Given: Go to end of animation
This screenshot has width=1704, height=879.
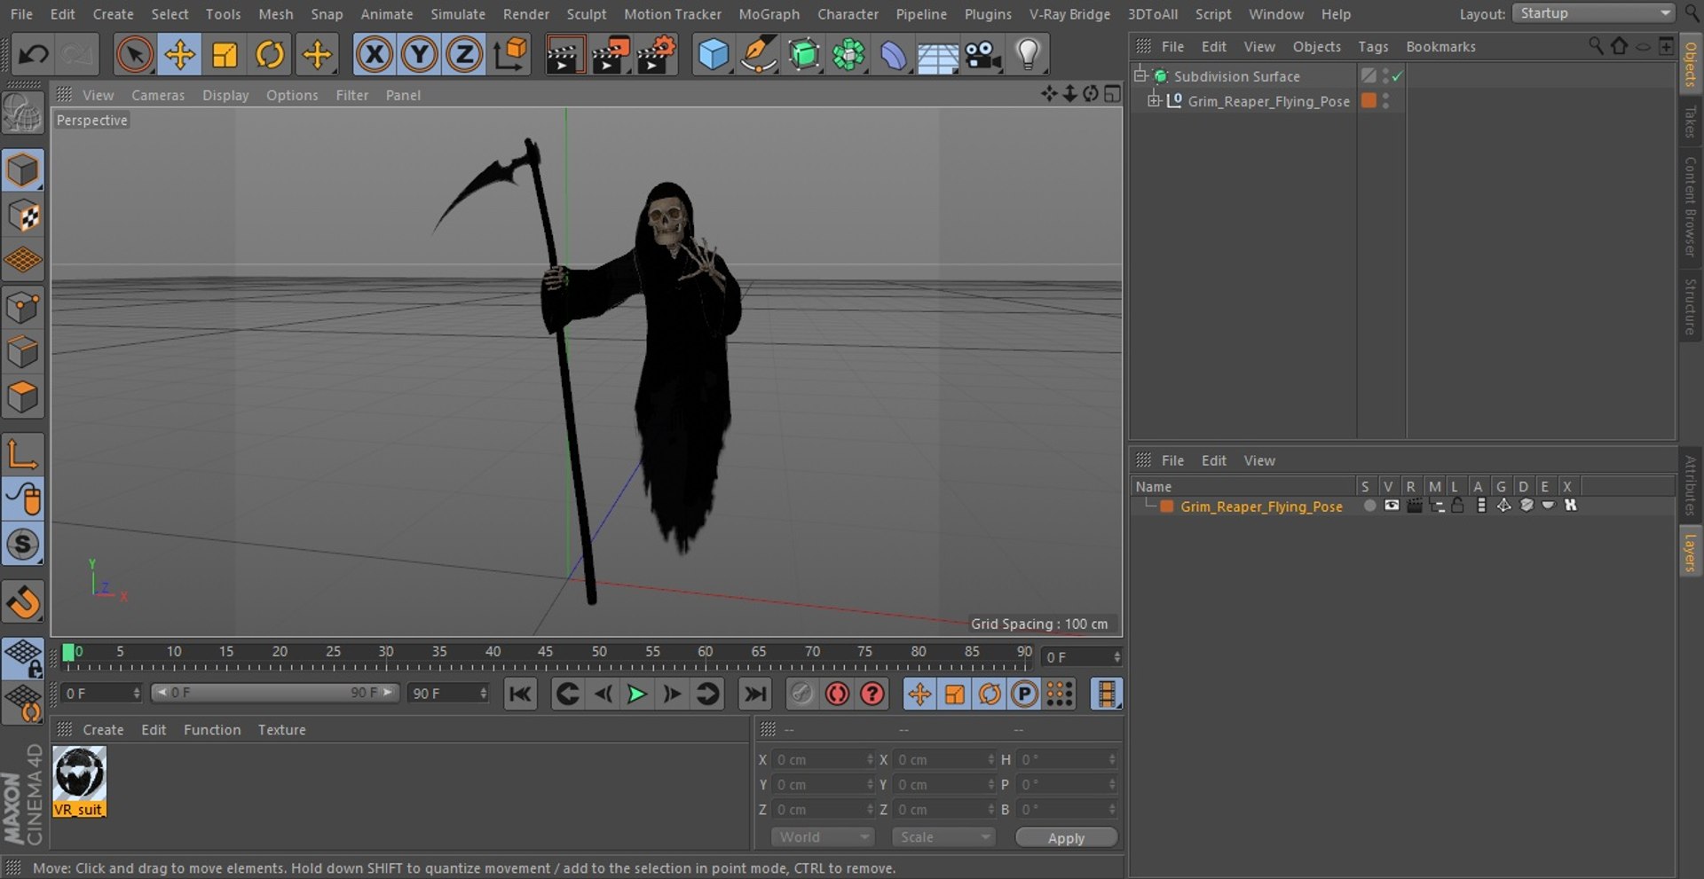Looking at the screenshot, I should tap(754, 694).
